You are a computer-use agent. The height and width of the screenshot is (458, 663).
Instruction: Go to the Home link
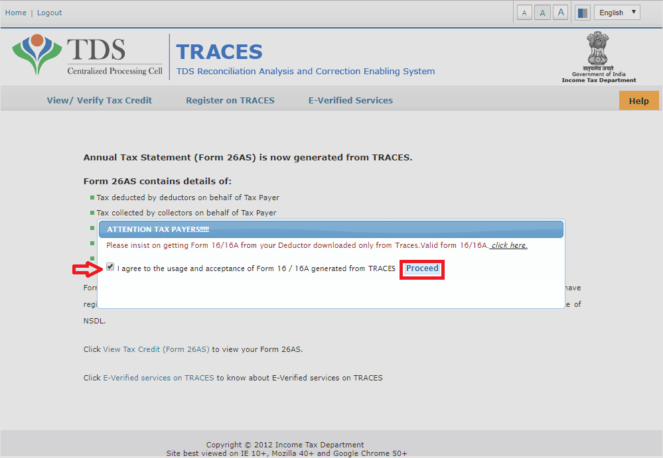[16, 13]
